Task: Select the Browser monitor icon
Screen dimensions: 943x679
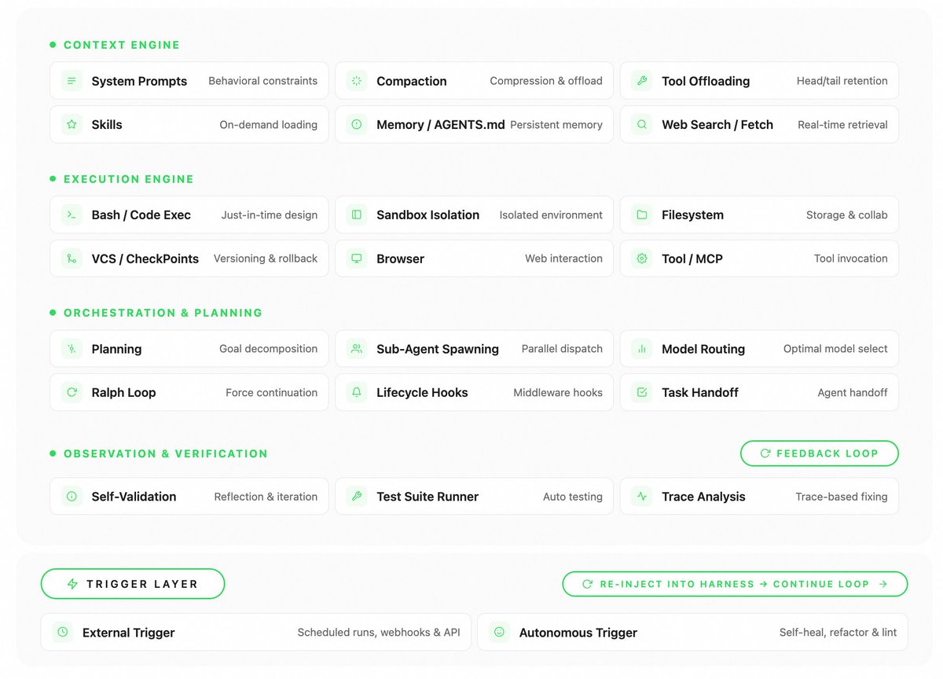Action: point(357,259)
